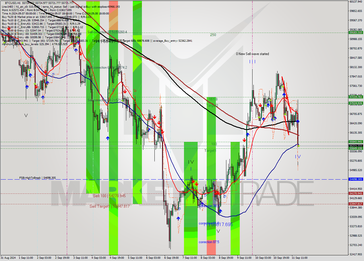The height and width of the screenshot is (261, 364).
Task: Click the '1 Sep 11:00' time axis label
Action: (26, 258)
